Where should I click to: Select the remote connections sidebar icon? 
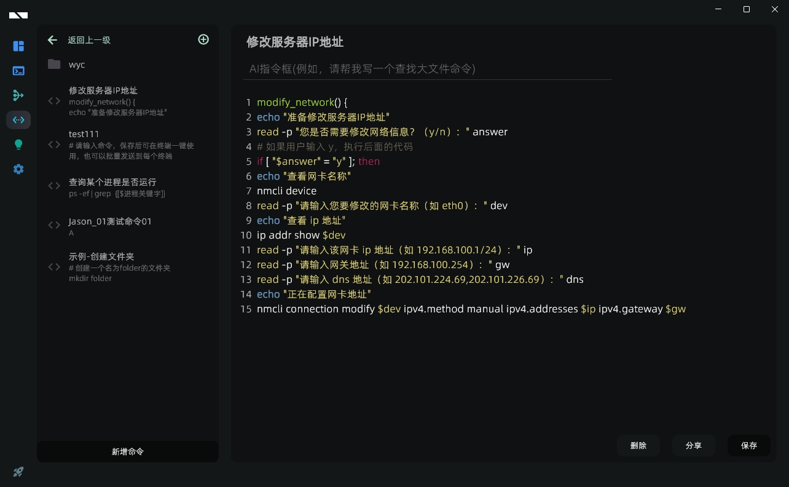pos(18,95)
